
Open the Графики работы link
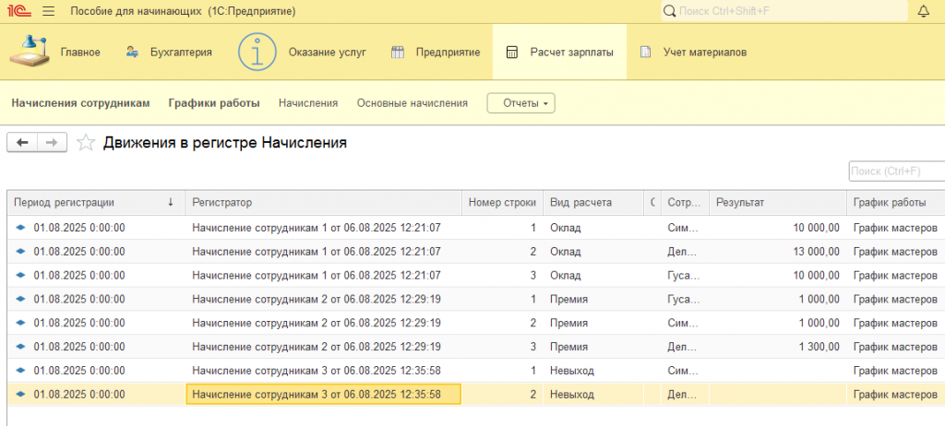click(214, 103)
